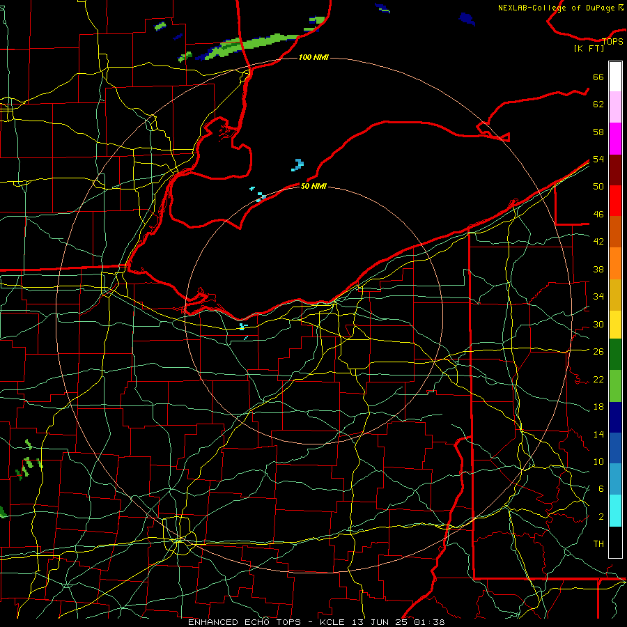Click the '50' legend value
Image resolution: width=627 pixels, height=627 pixels.
tap(598, 187)
